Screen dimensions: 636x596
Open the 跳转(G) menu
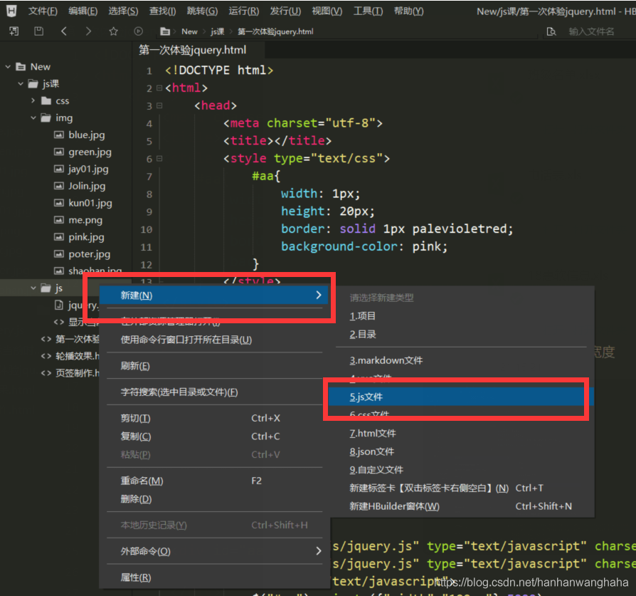point(202,11)
